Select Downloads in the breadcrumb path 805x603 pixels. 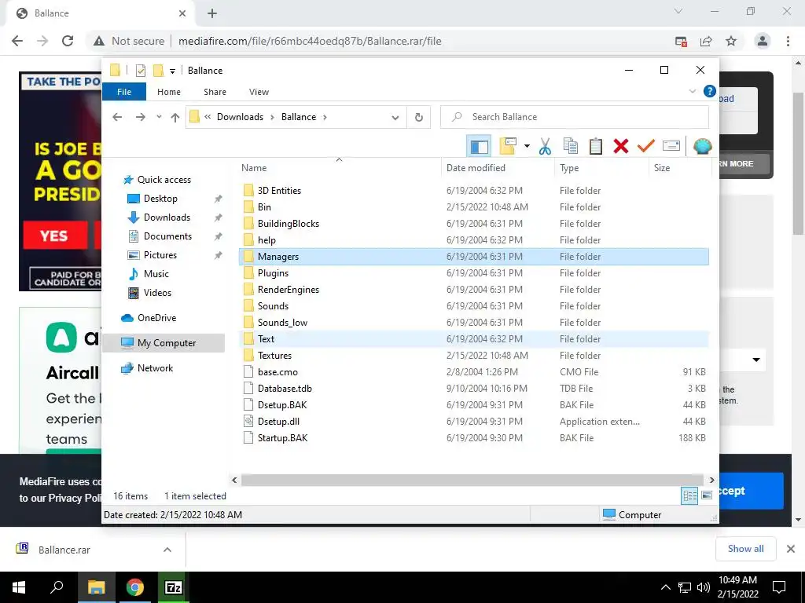pos(240,117)
